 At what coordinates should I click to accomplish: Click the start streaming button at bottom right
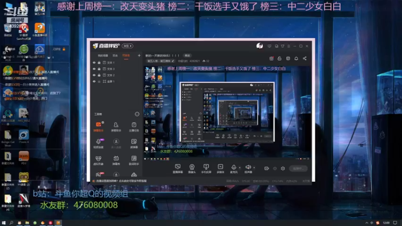coord(298,168)
